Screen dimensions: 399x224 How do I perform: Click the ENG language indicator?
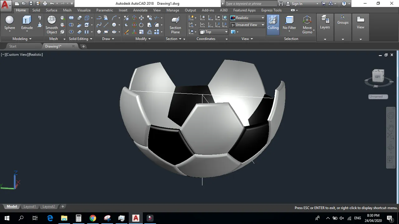point(358,218)
